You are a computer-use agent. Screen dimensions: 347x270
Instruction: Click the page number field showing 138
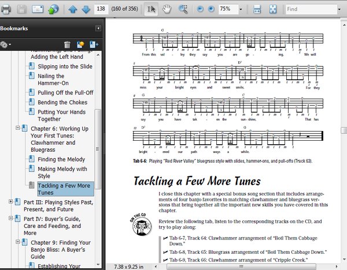[x=101, y=9]
